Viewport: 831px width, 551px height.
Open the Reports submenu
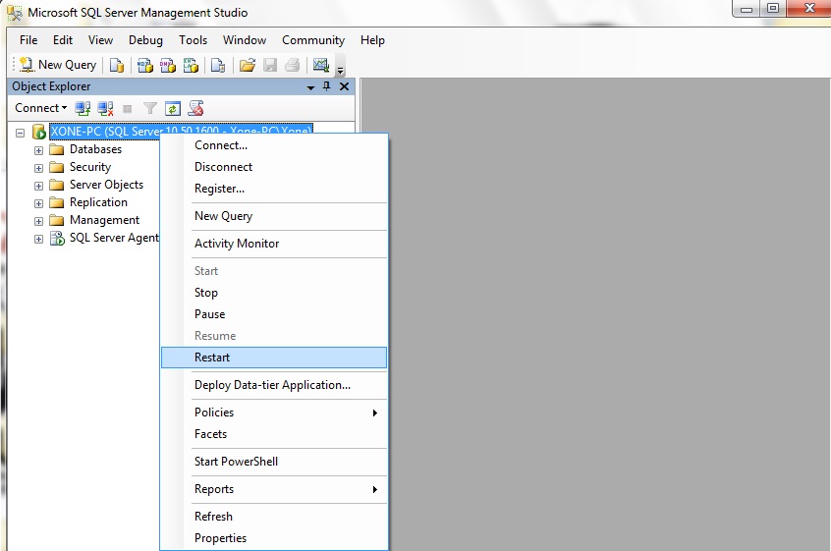click(x=274, y=489)
